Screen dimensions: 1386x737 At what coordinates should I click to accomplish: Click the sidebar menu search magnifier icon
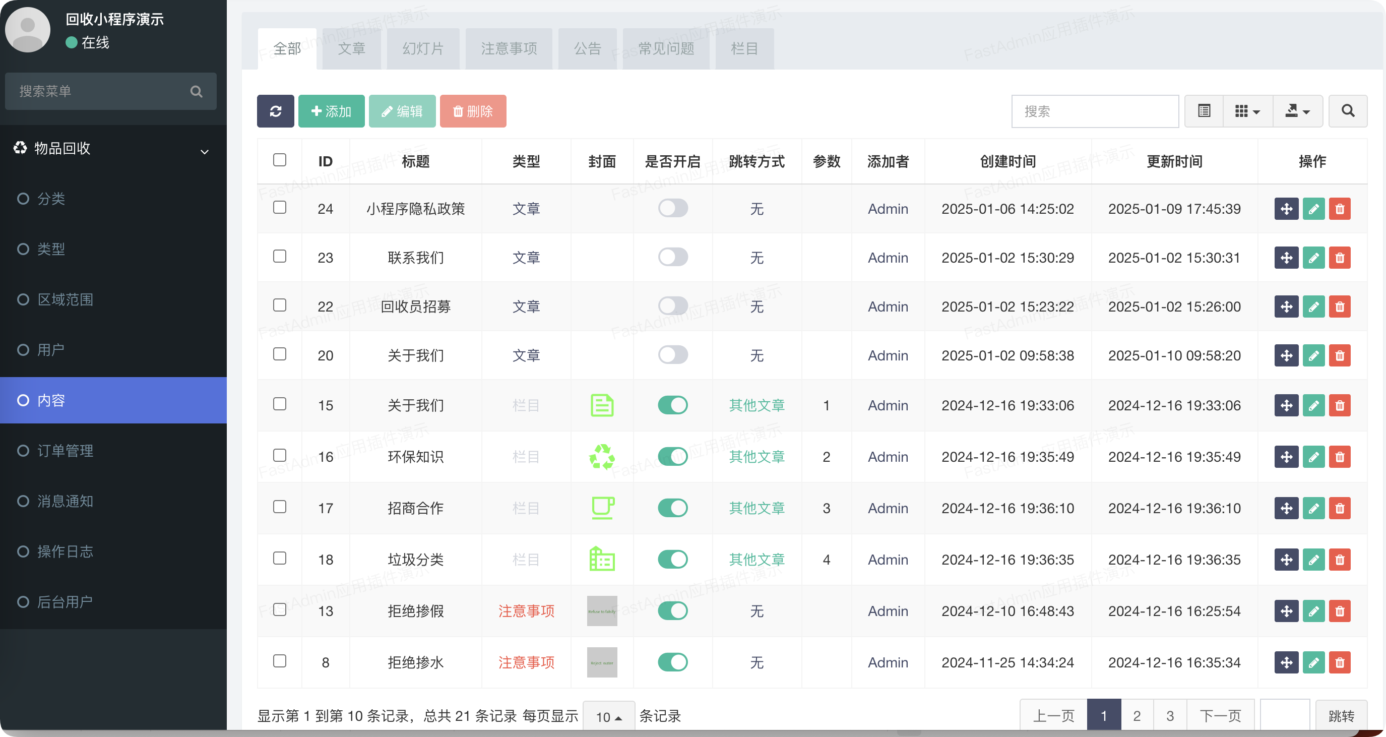(197, 92)
